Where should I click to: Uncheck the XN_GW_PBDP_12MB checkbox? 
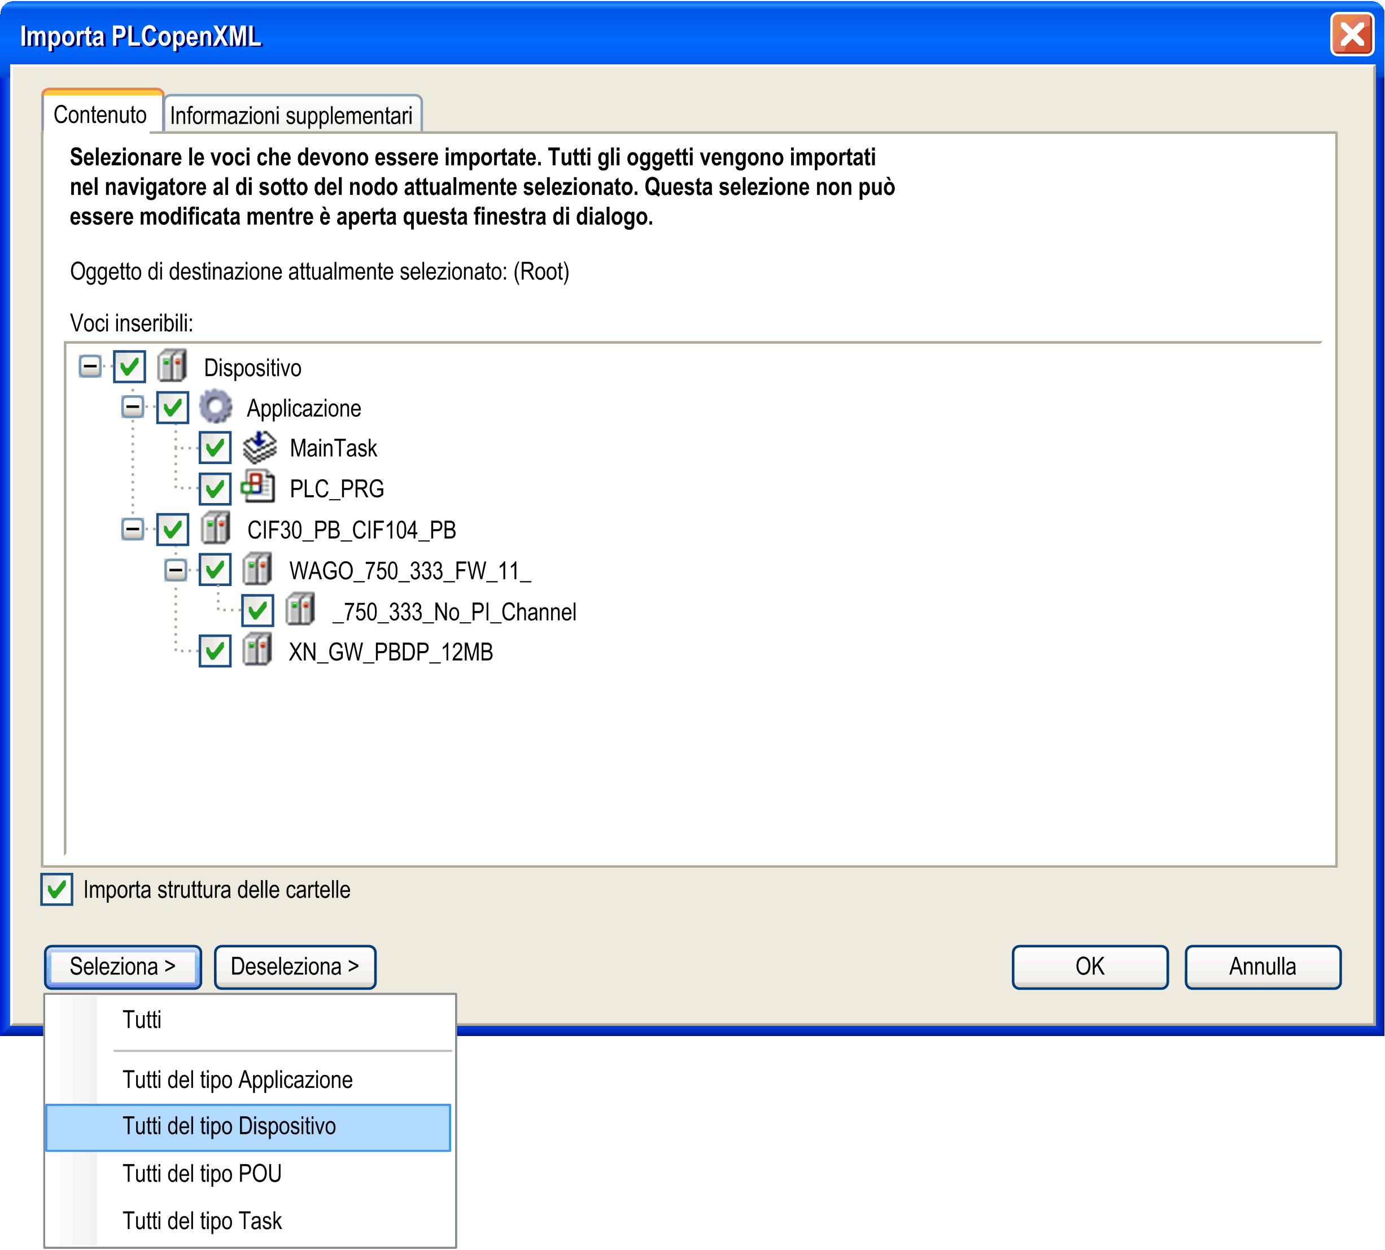[x=215, y=650]
